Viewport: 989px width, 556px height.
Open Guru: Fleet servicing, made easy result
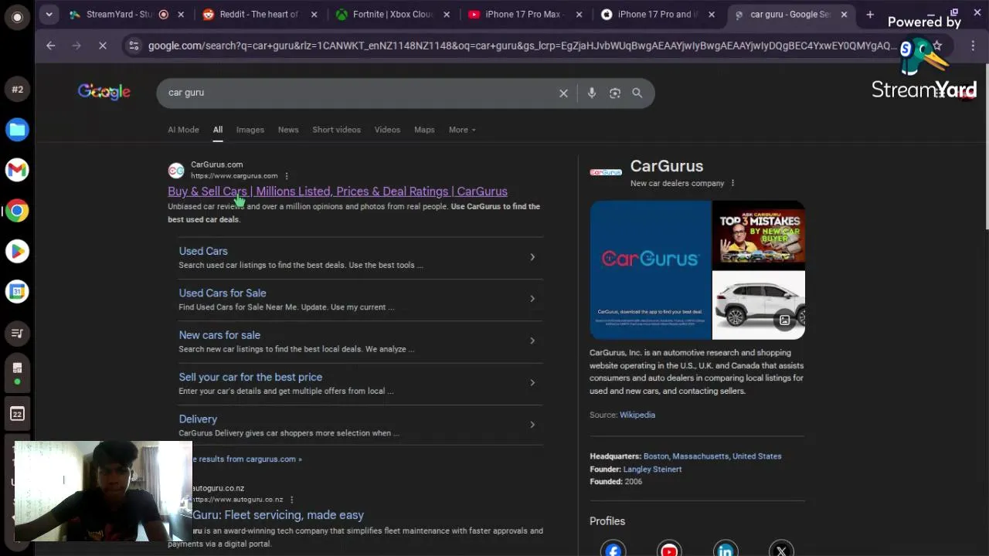coord(278,515)
